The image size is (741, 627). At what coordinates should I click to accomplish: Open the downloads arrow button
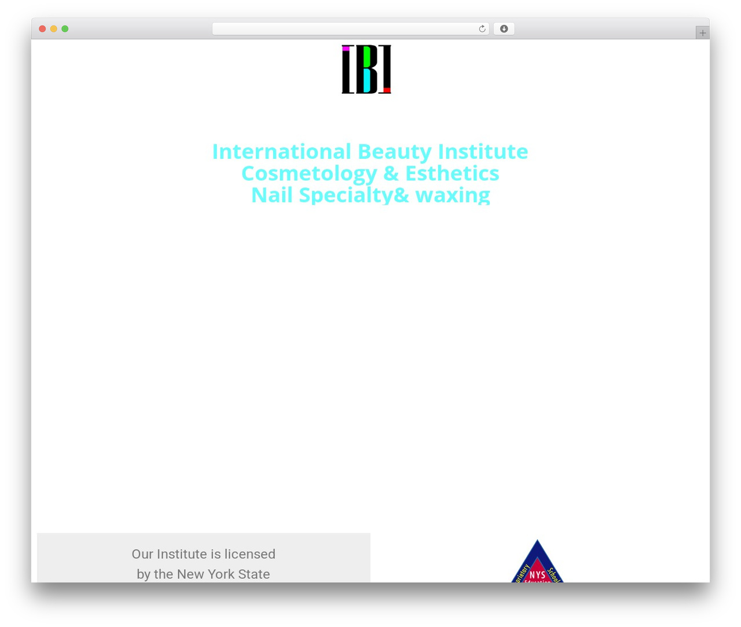point(504,29)
